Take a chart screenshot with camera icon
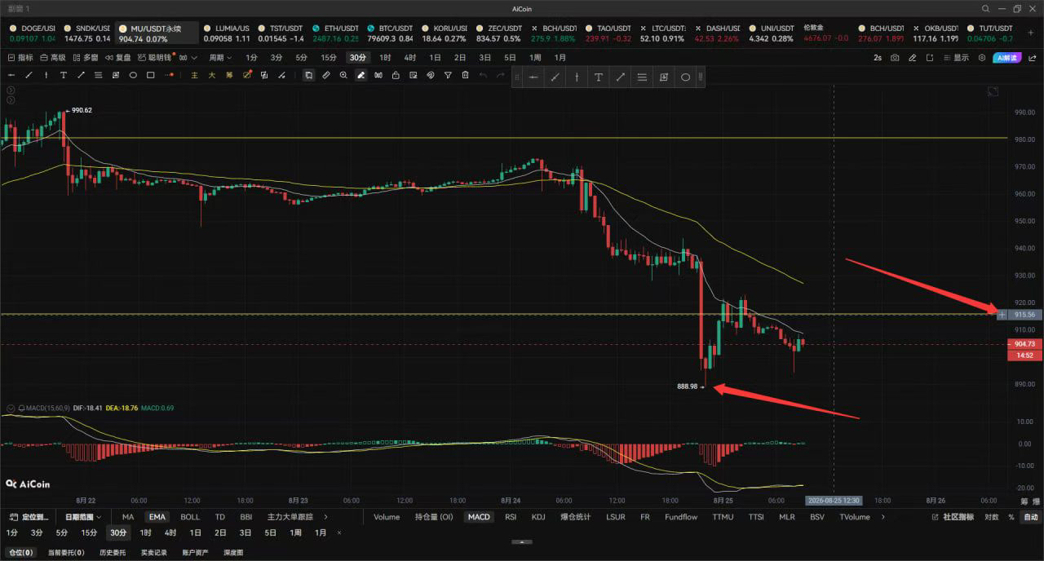This screenshot has height=561, width=1044. (895, 58)
